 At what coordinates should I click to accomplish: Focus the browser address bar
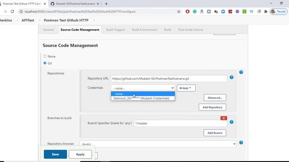pyautogui.click(x=99, y=12)
